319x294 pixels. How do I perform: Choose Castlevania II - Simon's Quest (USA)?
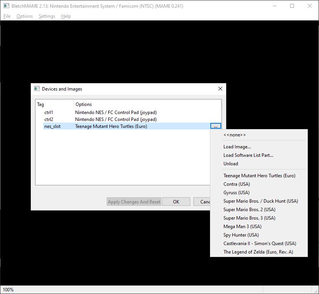[x=259, y=244]
